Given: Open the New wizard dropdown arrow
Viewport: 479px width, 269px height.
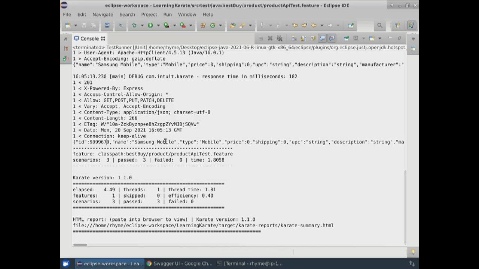Looking at the screenshot, I should (75, 25).
